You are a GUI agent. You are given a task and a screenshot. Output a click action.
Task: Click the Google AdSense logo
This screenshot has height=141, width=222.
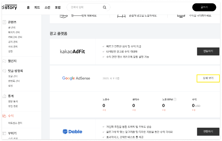coord(76,78)
